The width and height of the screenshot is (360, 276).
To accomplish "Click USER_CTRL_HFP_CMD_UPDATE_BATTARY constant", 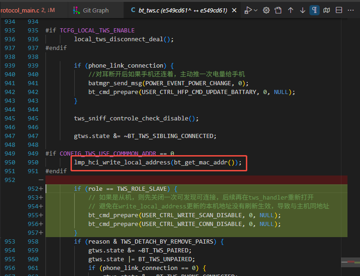I will (199, 92).
